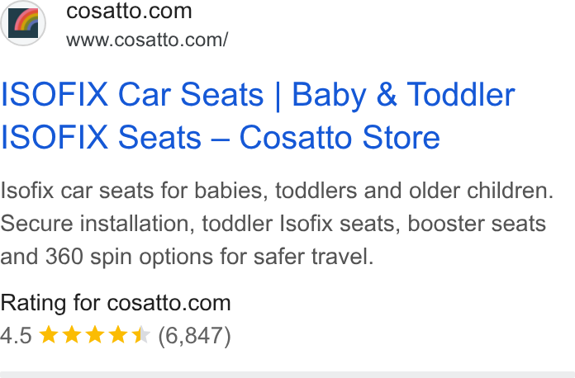
Task: Click the second gold rating star
Action: tap(72, 335)
